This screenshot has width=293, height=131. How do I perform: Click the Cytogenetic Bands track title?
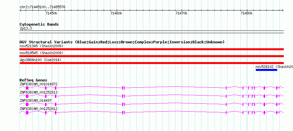[x=39, y=24]
